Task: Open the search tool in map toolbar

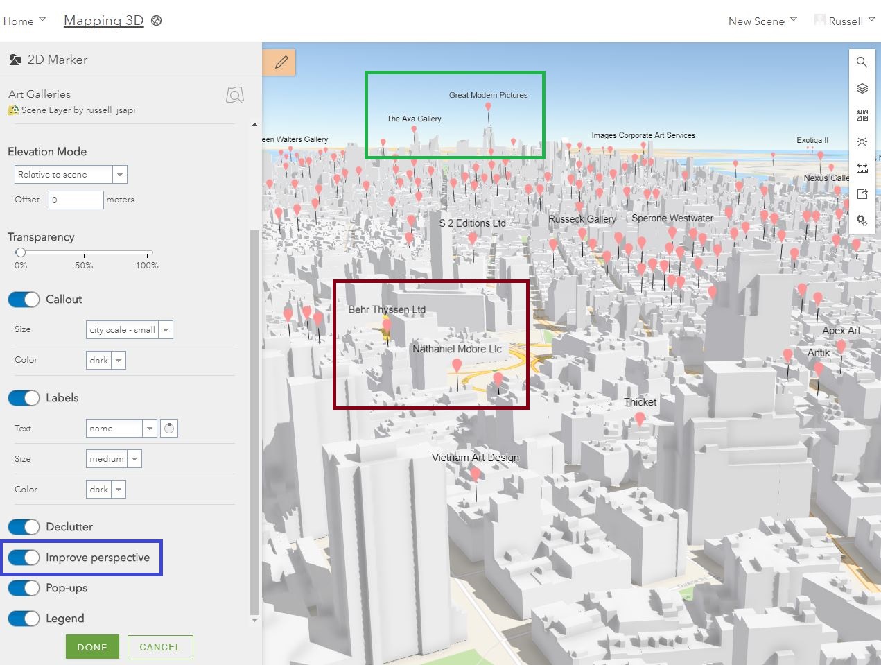Action: [x=862, y=62]
